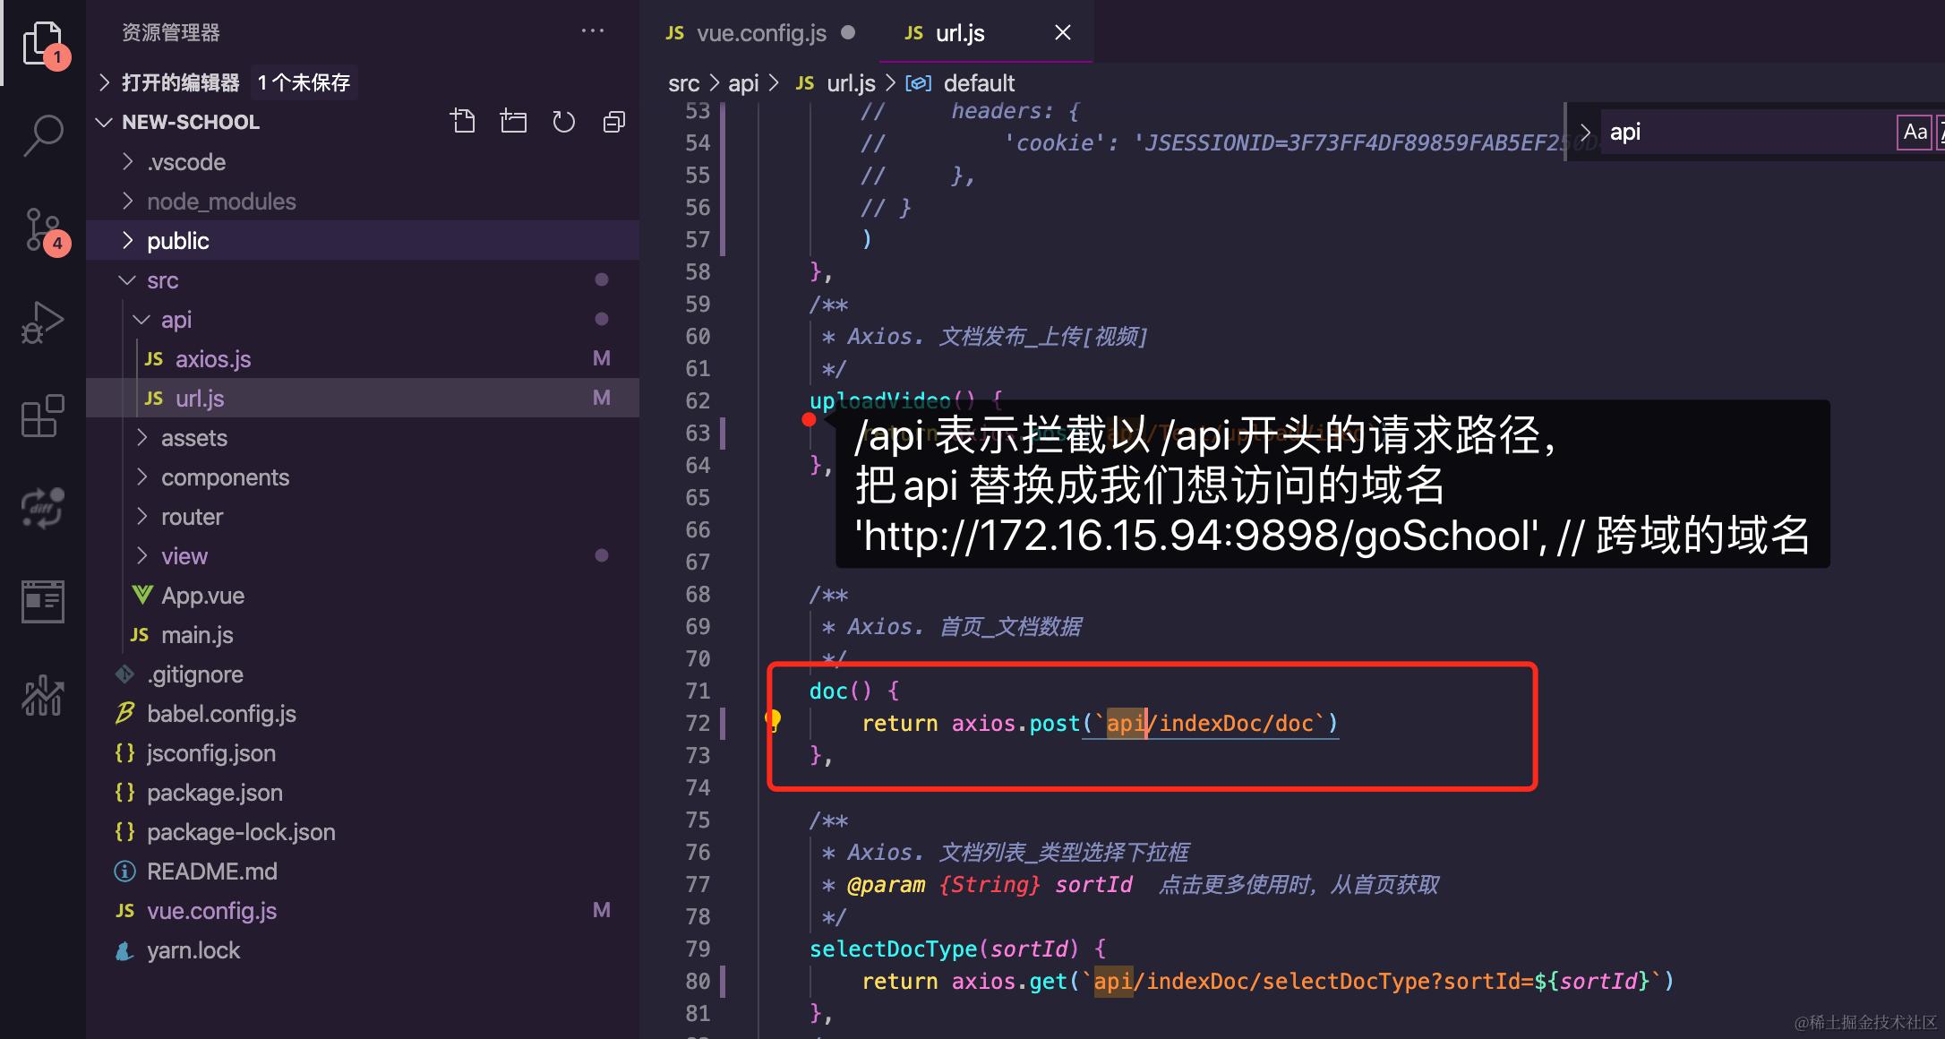
Task: Close the url.js editor tab
Action: (x=1063, y=32)
